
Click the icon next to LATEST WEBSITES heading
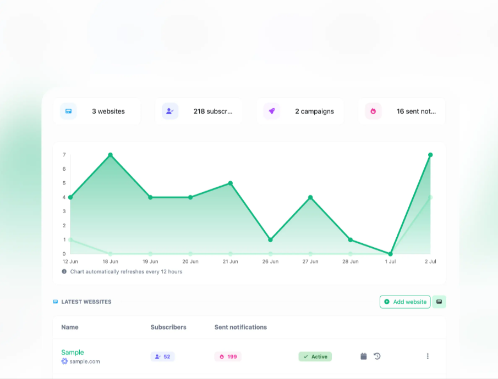tap(55, 302)
